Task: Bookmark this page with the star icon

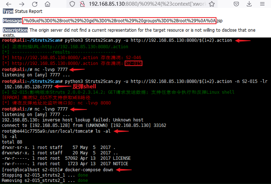Action: click(212, 4)
